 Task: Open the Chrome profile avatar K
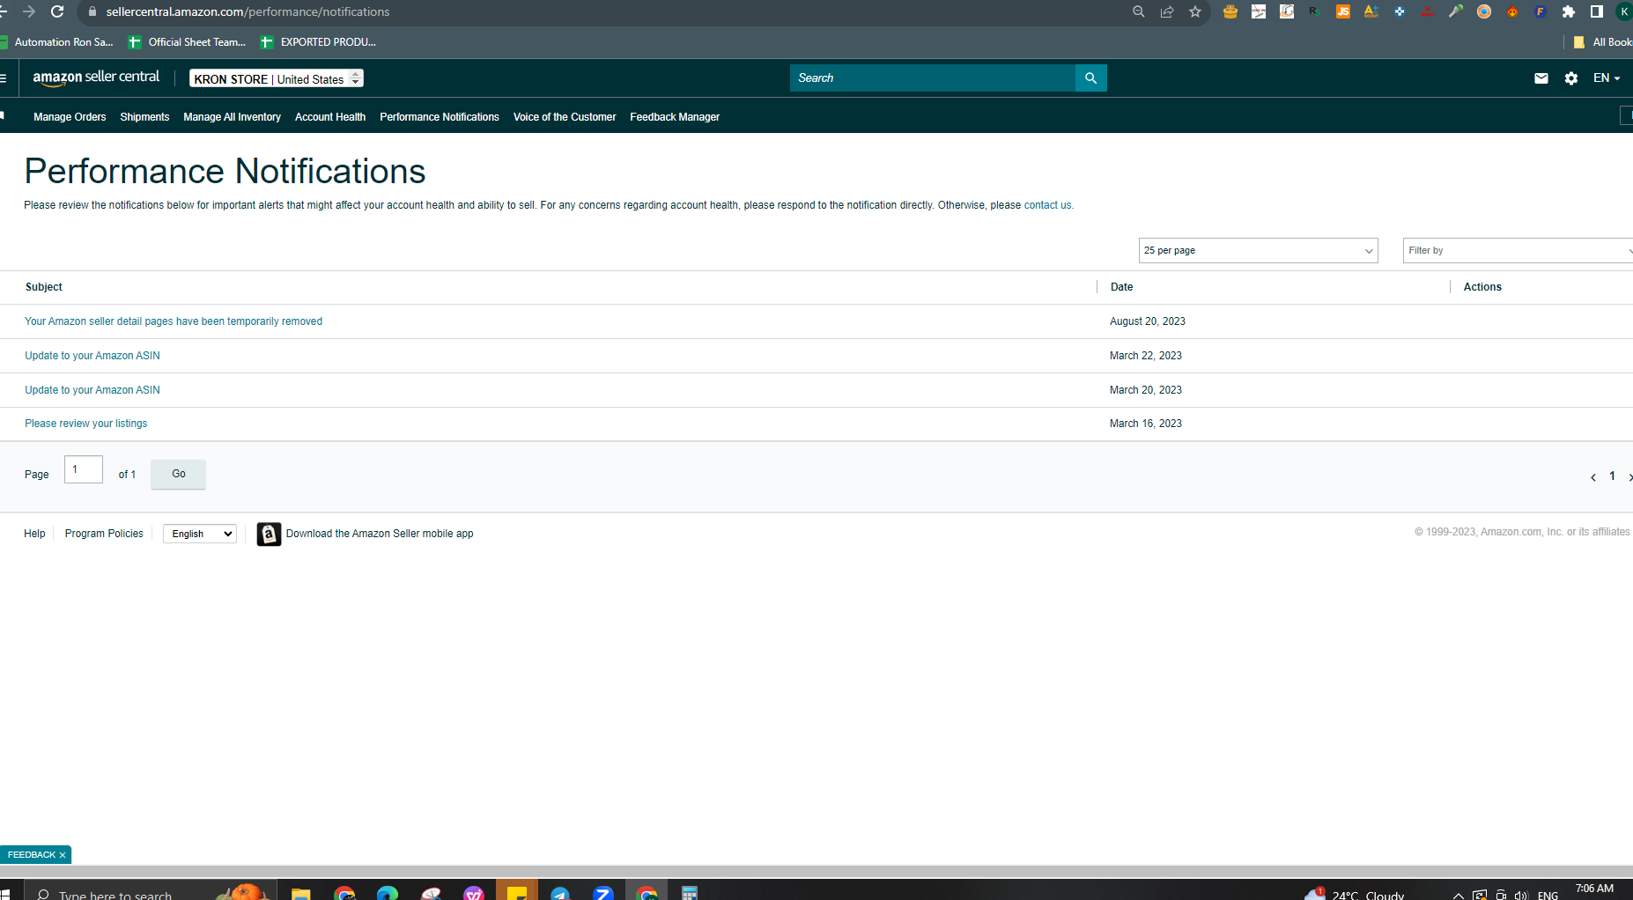point(1624,11)
